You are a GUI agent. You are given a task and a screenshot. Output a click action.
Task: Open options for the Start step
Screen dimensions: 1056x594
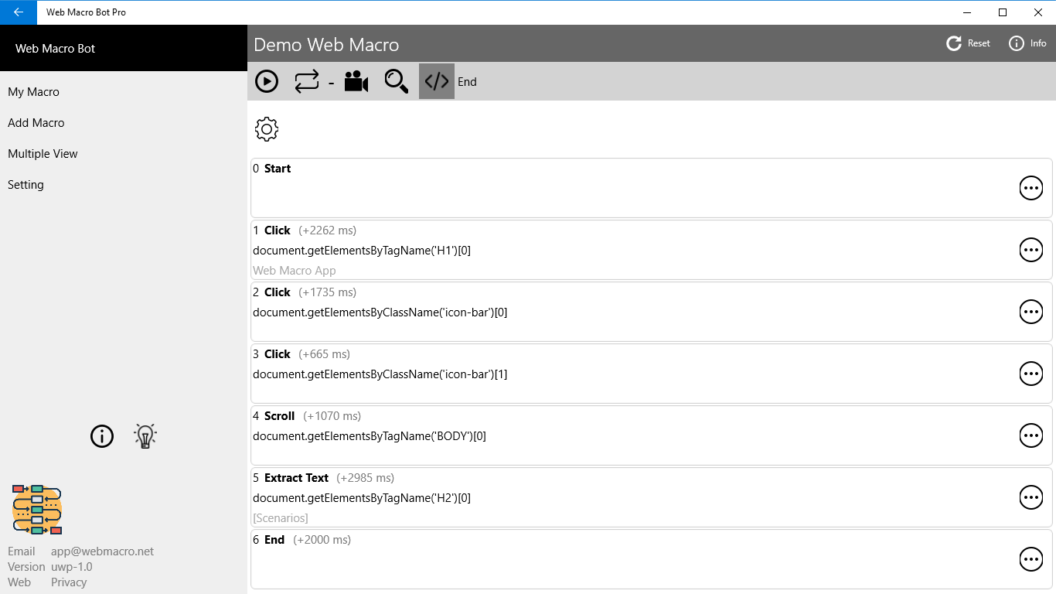[x=1031, y=187]
